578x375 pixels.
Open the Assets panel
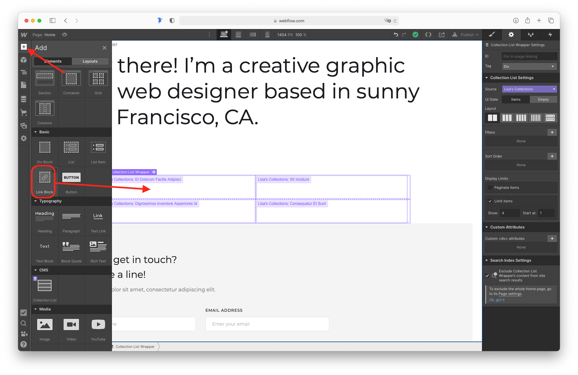tap(24, 126)
